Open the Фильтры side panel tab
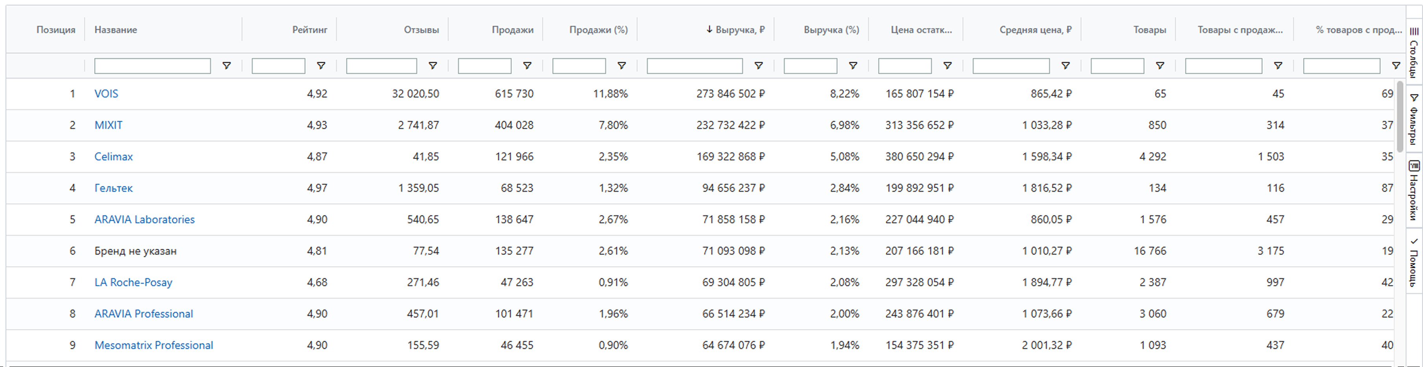The height and width of the screenshot is (367, 1423). 1414,119
